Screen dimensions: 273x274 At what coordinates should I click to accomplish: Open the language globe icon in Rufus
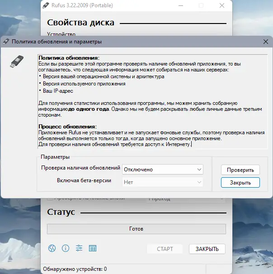(52, 248)
